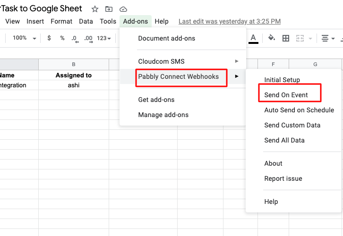Open the Data menu

pos(86,21)
